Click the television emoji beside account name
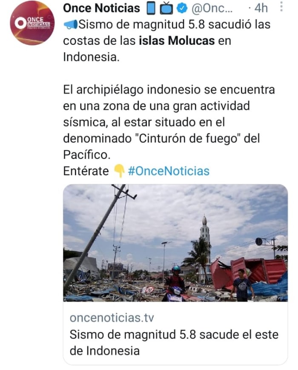 click(166, 9)
